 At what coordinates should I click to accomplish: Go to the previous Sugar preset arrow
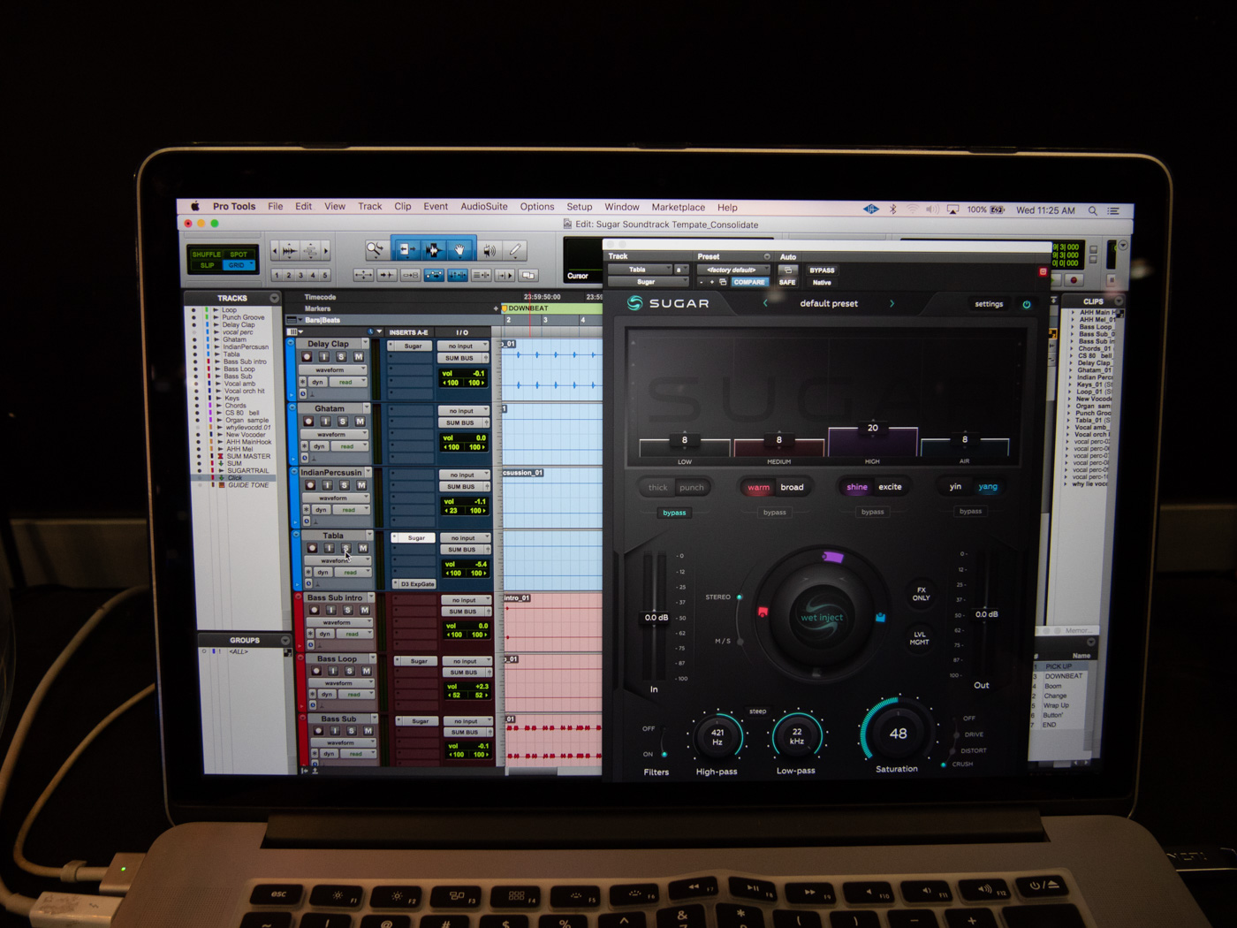point(765,303)
